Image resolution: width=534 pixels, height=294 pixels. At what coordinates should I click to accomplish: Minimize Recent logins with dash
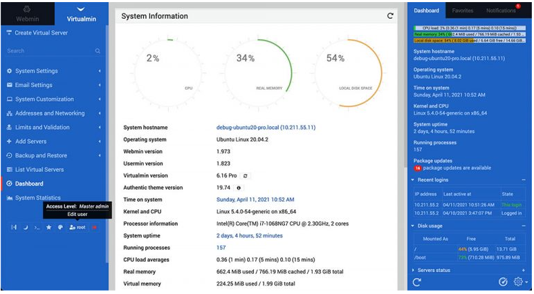click(524, 180)
